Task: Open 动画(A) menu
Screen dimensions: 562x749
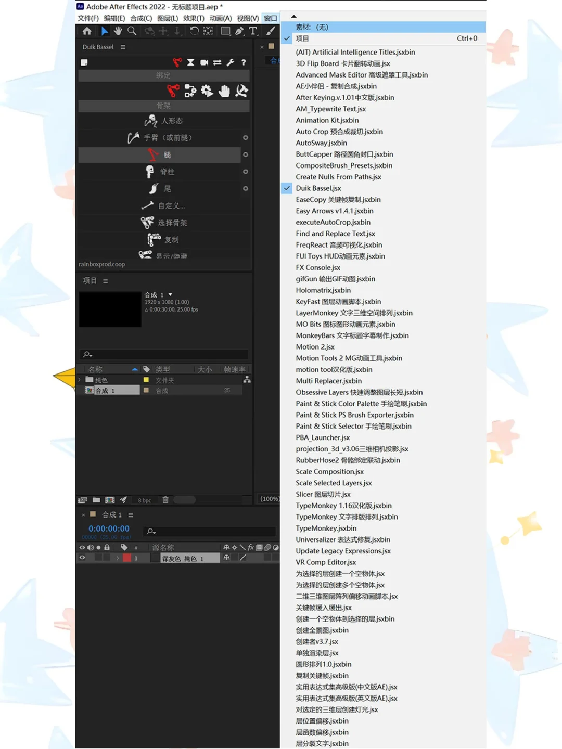Action: 221,18
